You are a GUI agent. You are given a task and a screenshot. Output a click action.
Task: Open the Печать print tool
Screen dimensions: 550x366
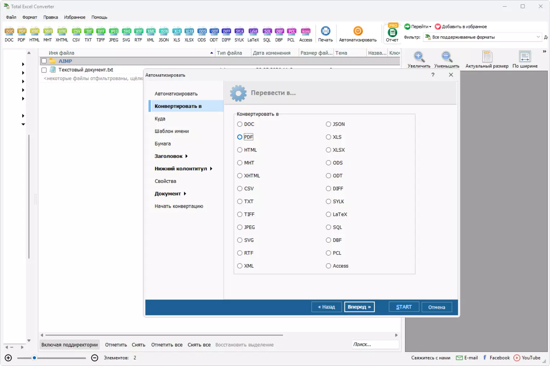[x=325, y=34]
